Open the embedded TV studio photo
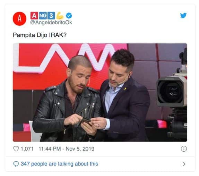 [x=100, y=92]
